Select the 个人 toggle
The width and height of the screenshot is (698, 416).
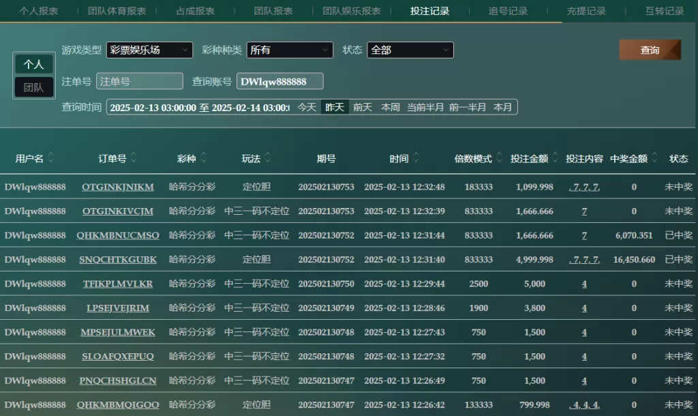pos(34,64)
